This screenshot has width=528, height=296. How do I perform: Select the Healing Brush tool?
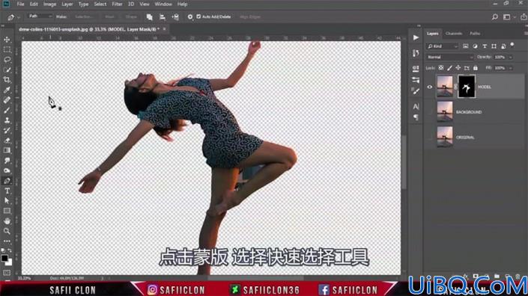click(7, 100)
